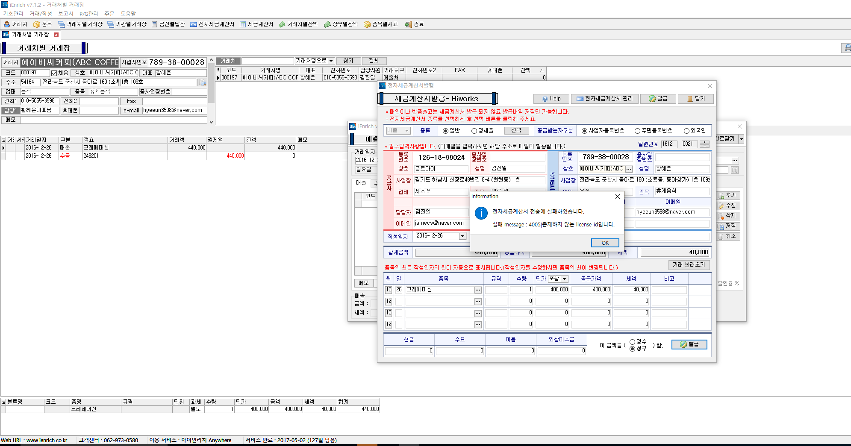The width and height of the screenshot is (851, 446).
Task: Click the 거래 불러오기 button
Action: pos(689,265)
